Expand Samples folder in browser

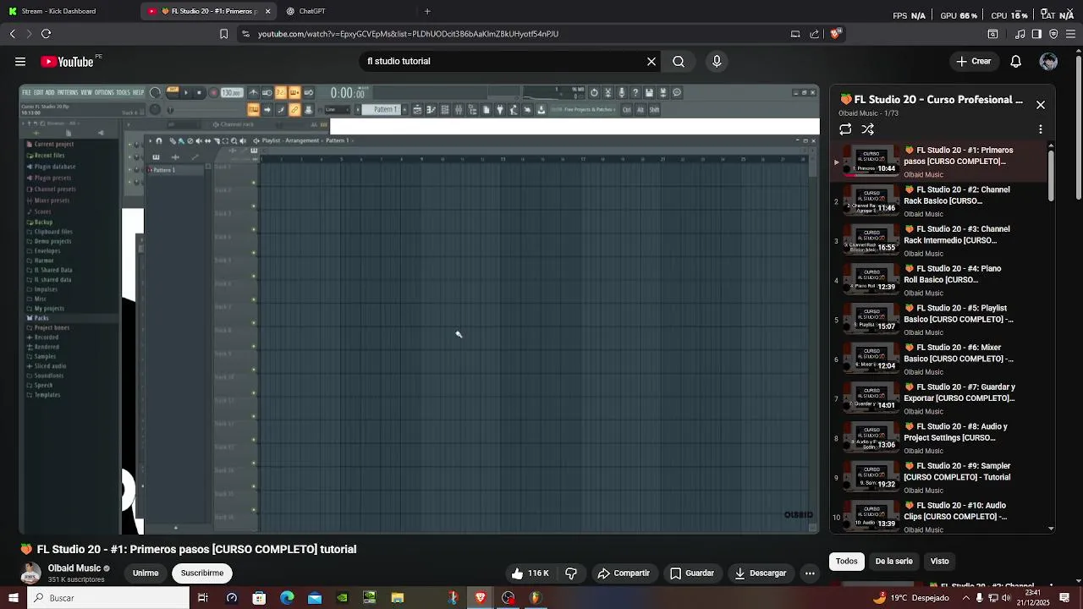[45, 356]
